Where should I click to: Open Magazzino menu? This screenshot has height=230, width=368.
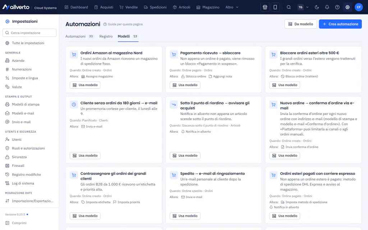(x=208, y=7)
